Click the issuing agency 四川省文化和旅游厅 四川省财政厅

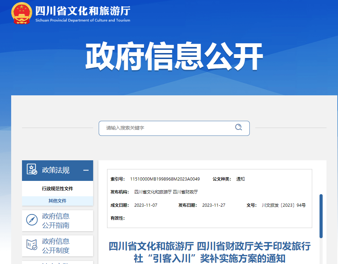click(x=166, y=192)
